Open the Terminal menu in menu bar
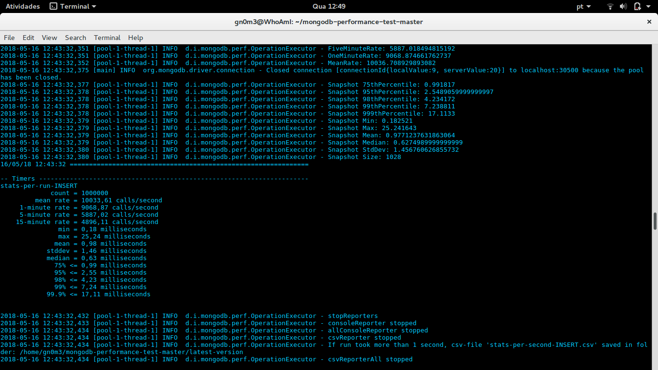The height and width of the screenshot is (370, 658). 107,38
